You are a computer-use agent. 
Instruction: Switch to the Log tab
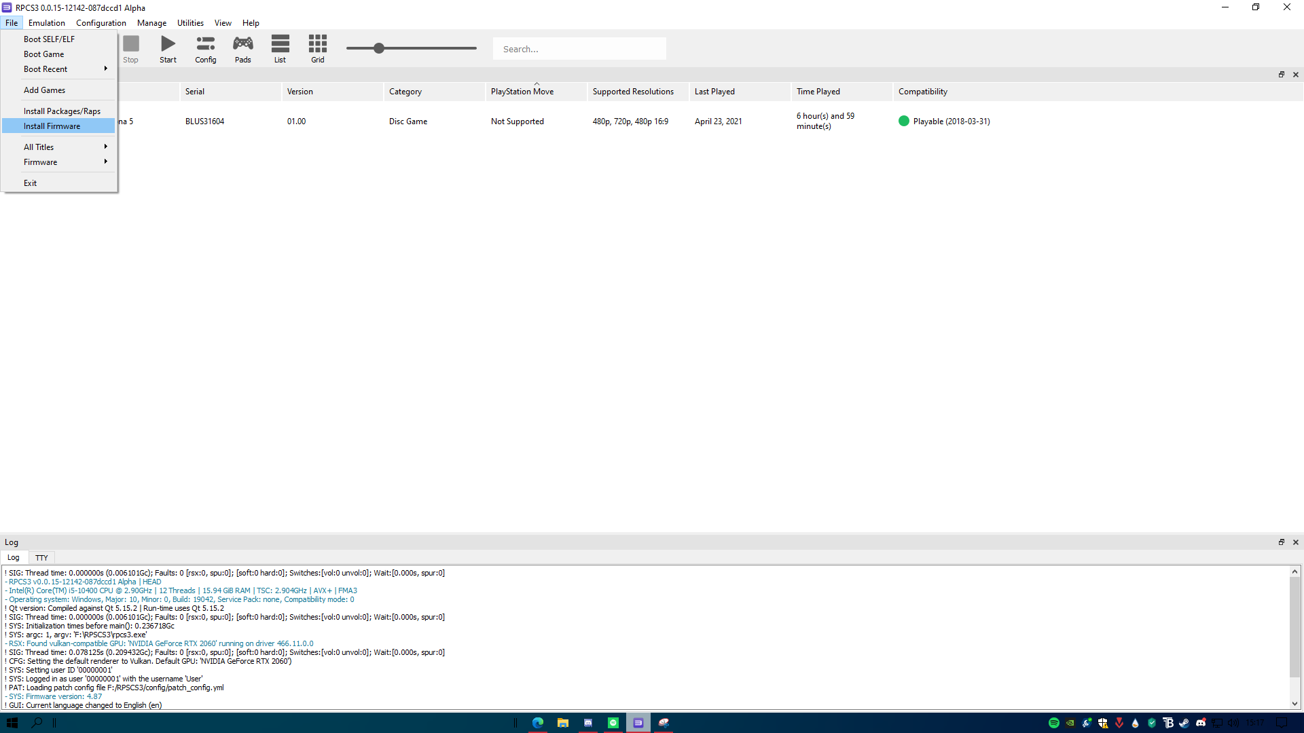[14, 558]
